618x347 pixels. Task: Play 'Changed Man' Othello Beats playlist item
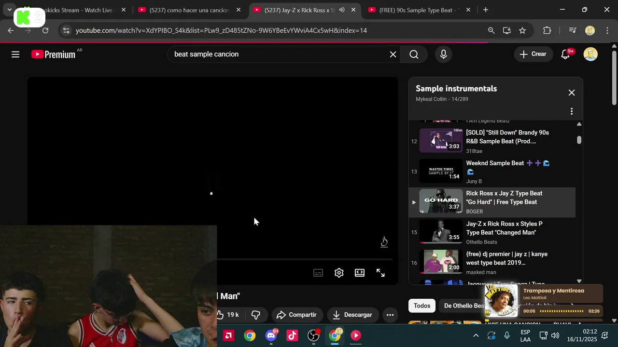click(x=492, y=232)
